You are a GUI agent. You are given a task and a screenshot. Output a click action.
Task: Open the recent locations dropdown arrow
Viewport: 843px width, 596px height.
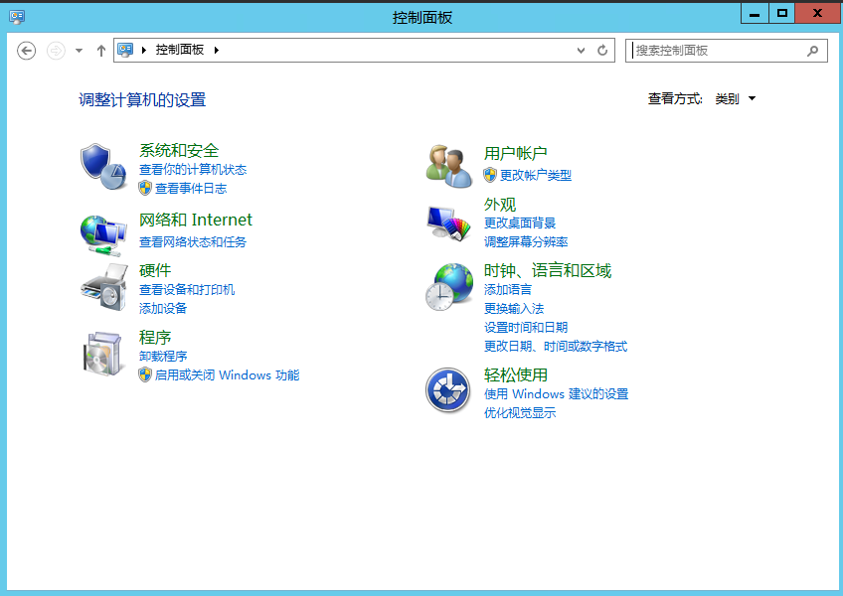(79, 51)
